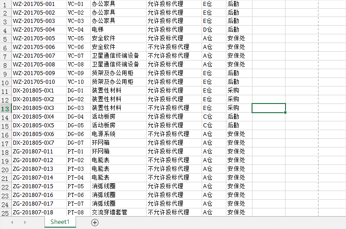Click cell WZ-201705-001

point(39,4)
